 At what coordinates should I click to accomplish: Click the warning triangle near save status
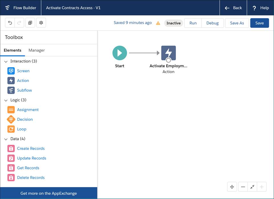click(x=158, y=23)
